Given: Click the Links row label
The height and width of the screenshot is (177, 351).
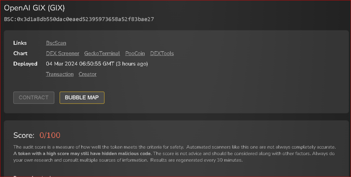Looking at the screenshot, I should [x=20, y=43].
